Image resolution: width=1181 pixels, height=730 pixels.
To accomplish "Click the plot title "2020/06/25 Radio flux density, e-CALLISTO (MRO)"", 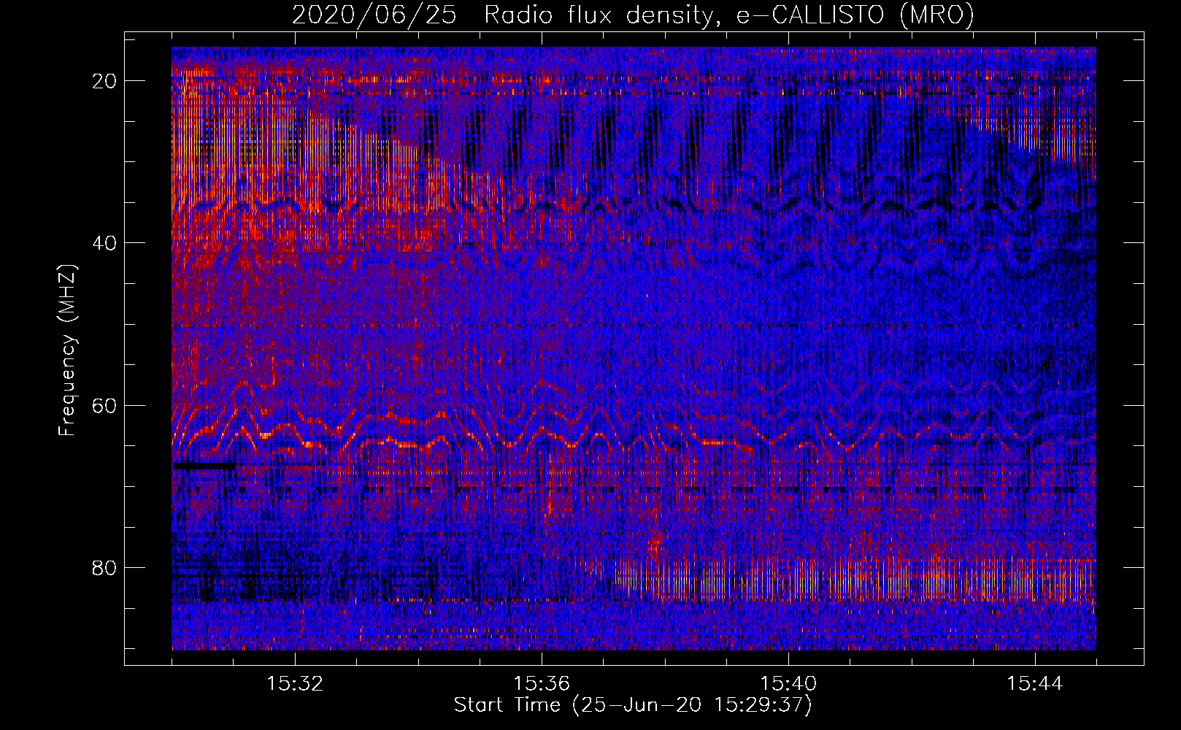I will coord(633,15).
